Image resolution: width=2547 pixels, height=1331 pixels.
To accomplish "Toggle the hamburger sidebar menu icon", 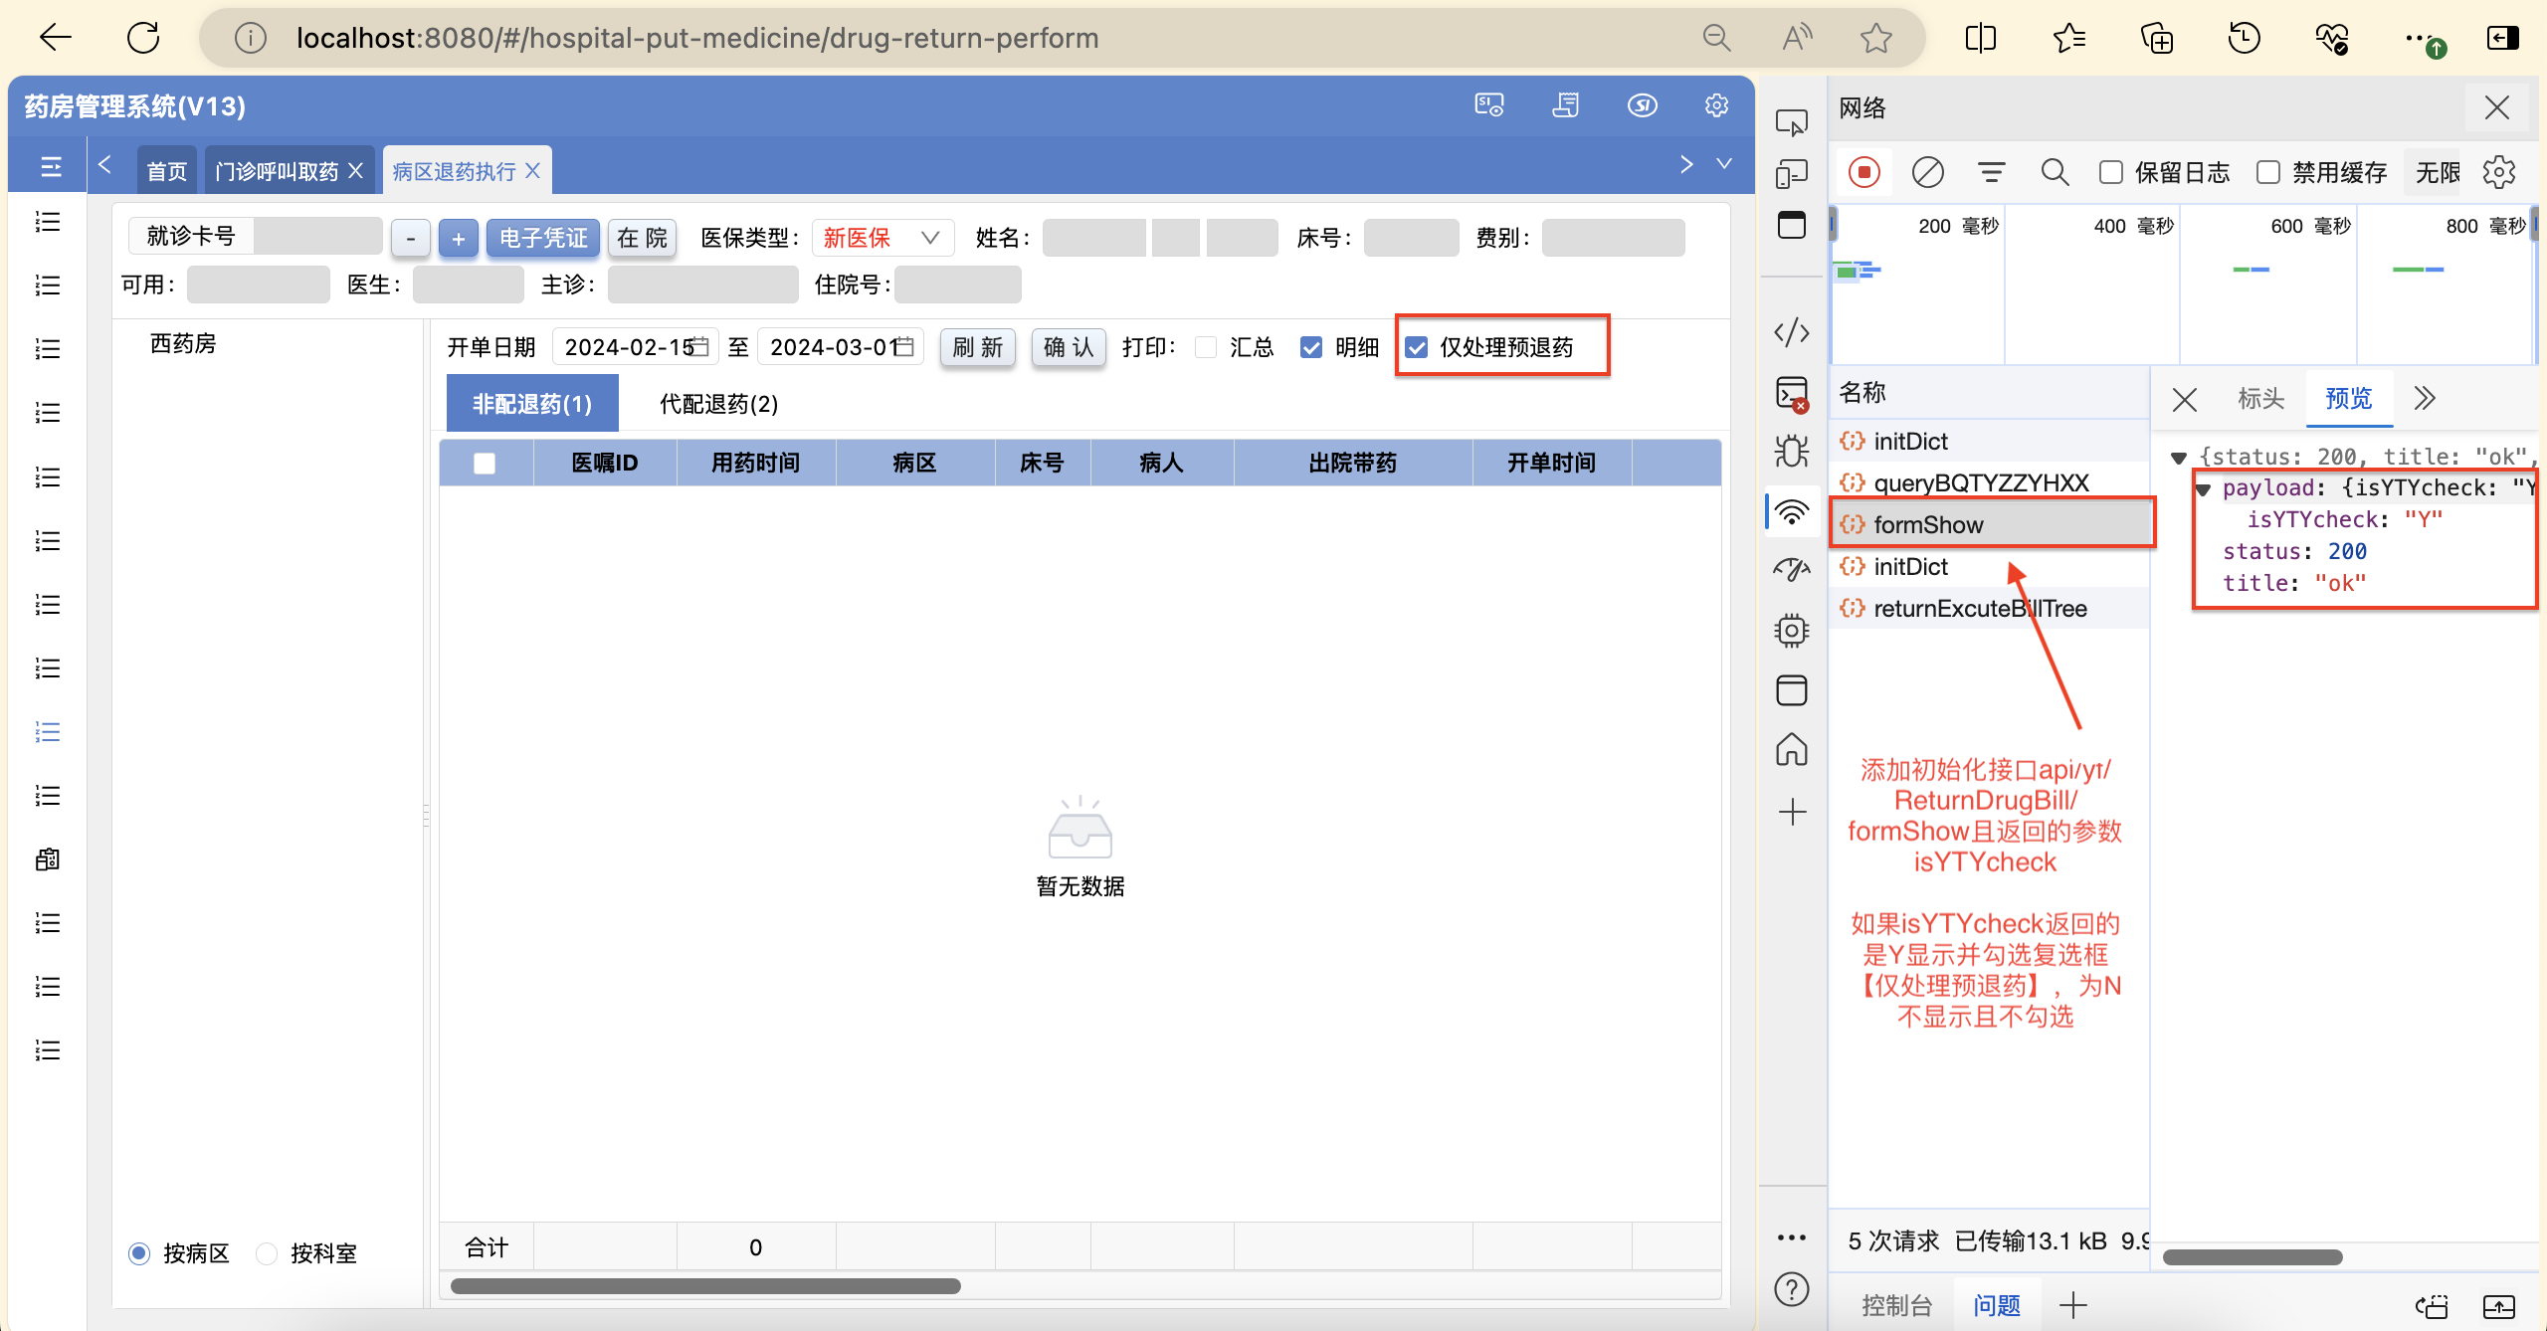I will (51, 167).
